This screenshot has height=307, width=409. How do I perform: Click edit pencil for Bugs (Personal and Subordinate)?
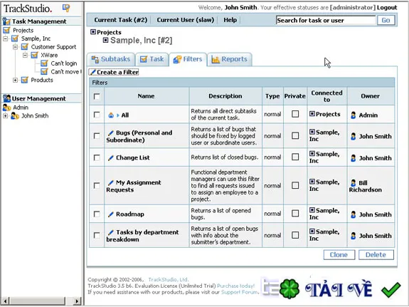[110, 133]
